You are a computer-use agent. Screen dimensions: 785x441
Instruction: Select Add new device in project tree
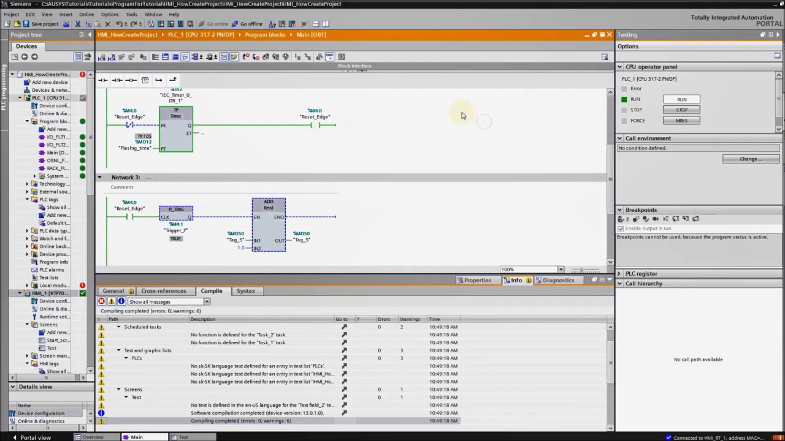[50, 82]
